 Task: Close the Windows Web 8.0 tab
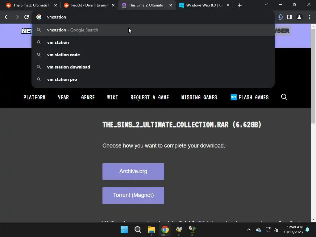(228, 5)
